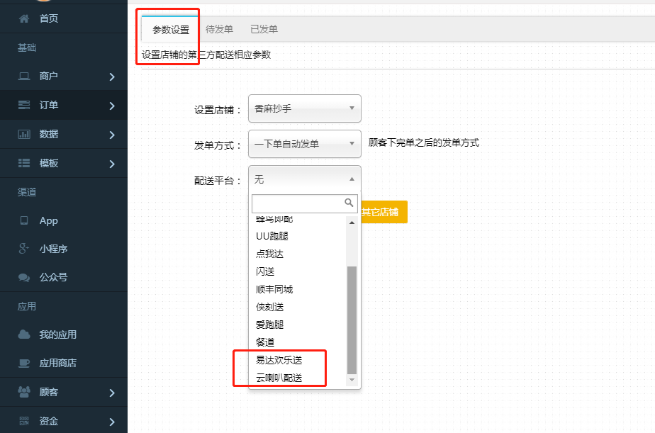Switch to the 待发单 tab
The height and width of the screenshot is (433, 655).
pyautogui.click(x=219, y=30)
